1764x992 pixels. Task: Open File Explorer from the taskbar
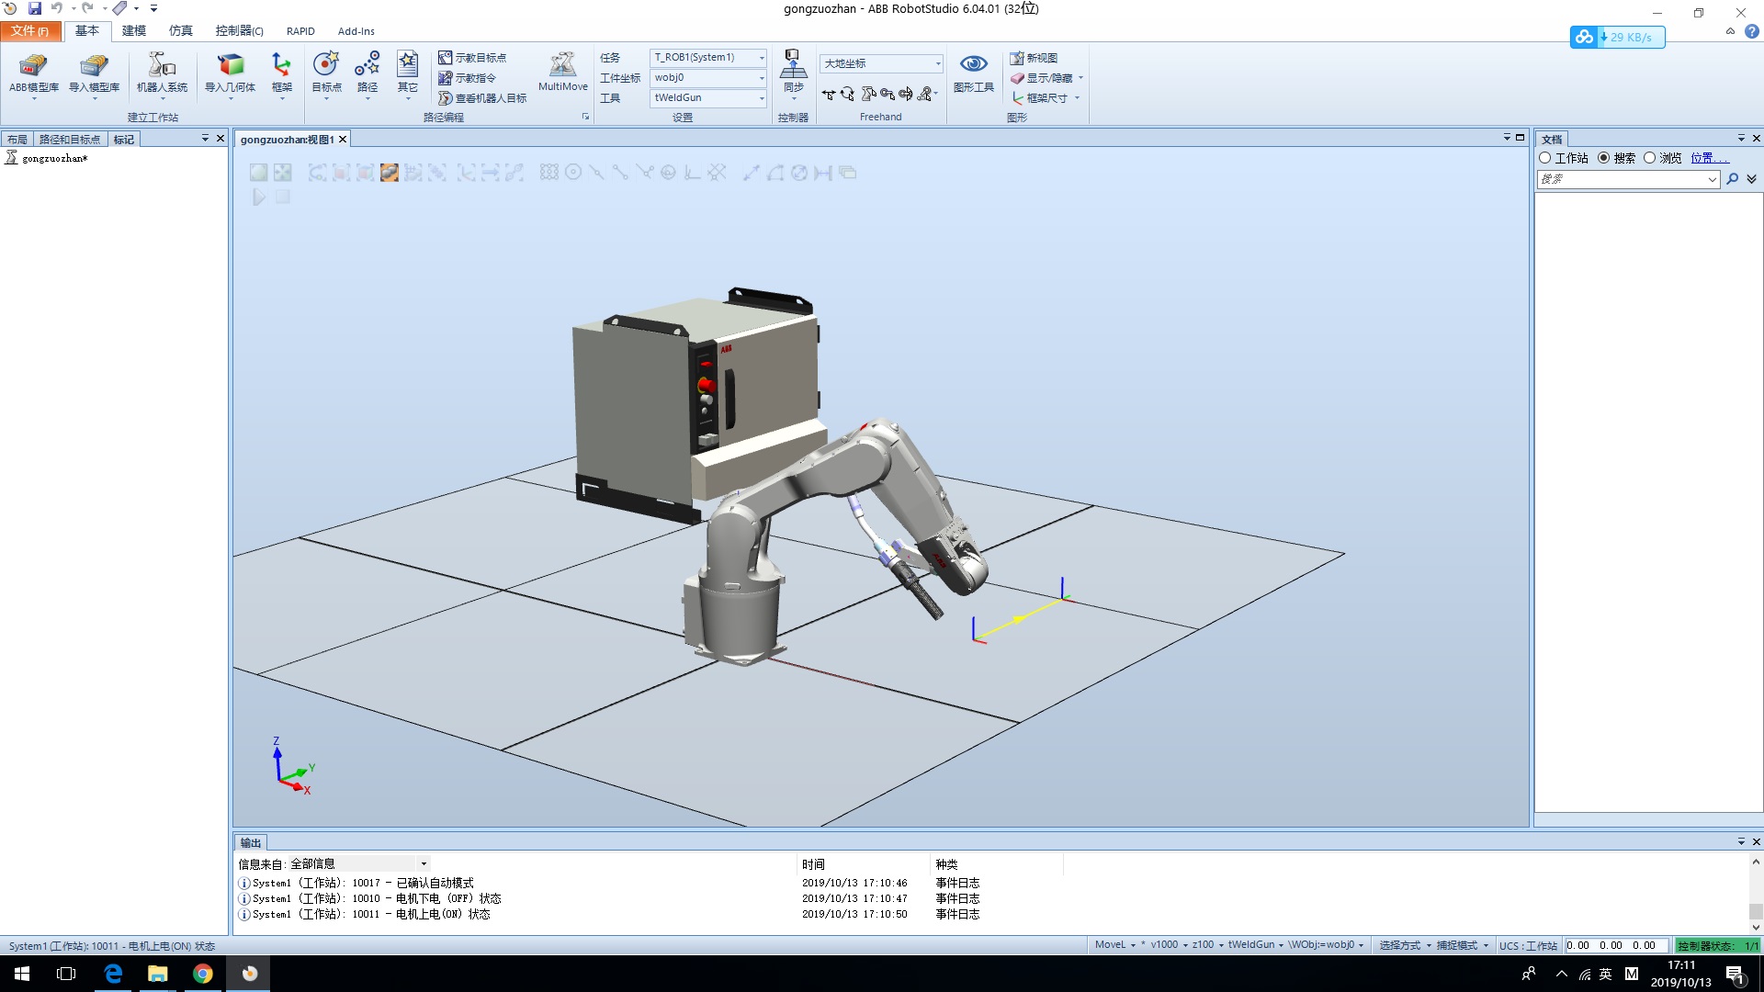(x=158, y=974)
